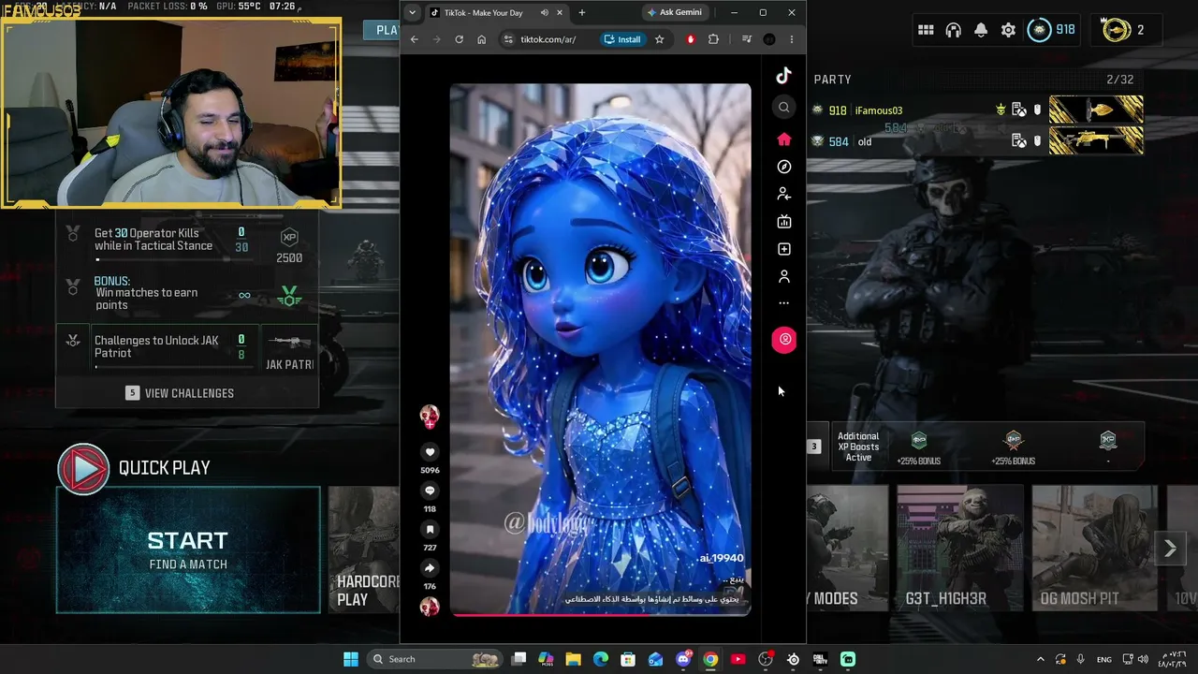Go back in the Chrome browser

point(415,39)
